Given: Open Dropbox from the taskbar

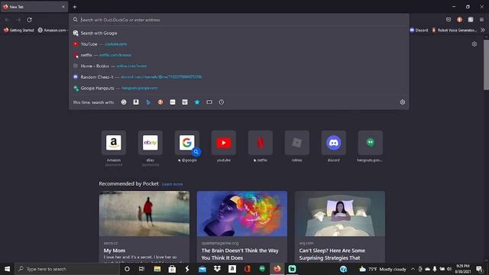Looking at the screenshot, I should pyautogui.click(x=217, y=269).
